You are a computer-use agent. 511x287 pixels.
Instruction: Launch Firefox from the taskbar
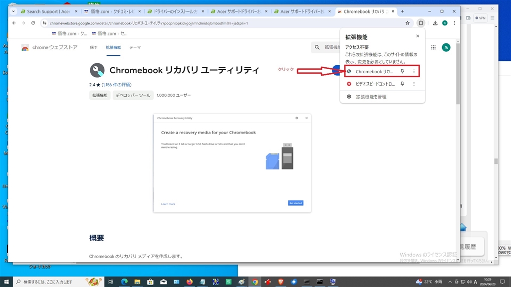189,282
